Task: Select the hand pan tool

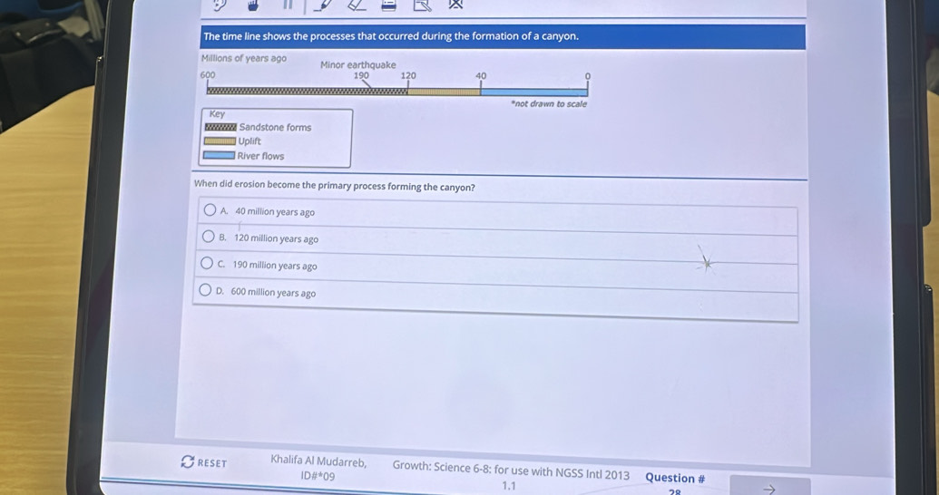Action: (253, 5)
